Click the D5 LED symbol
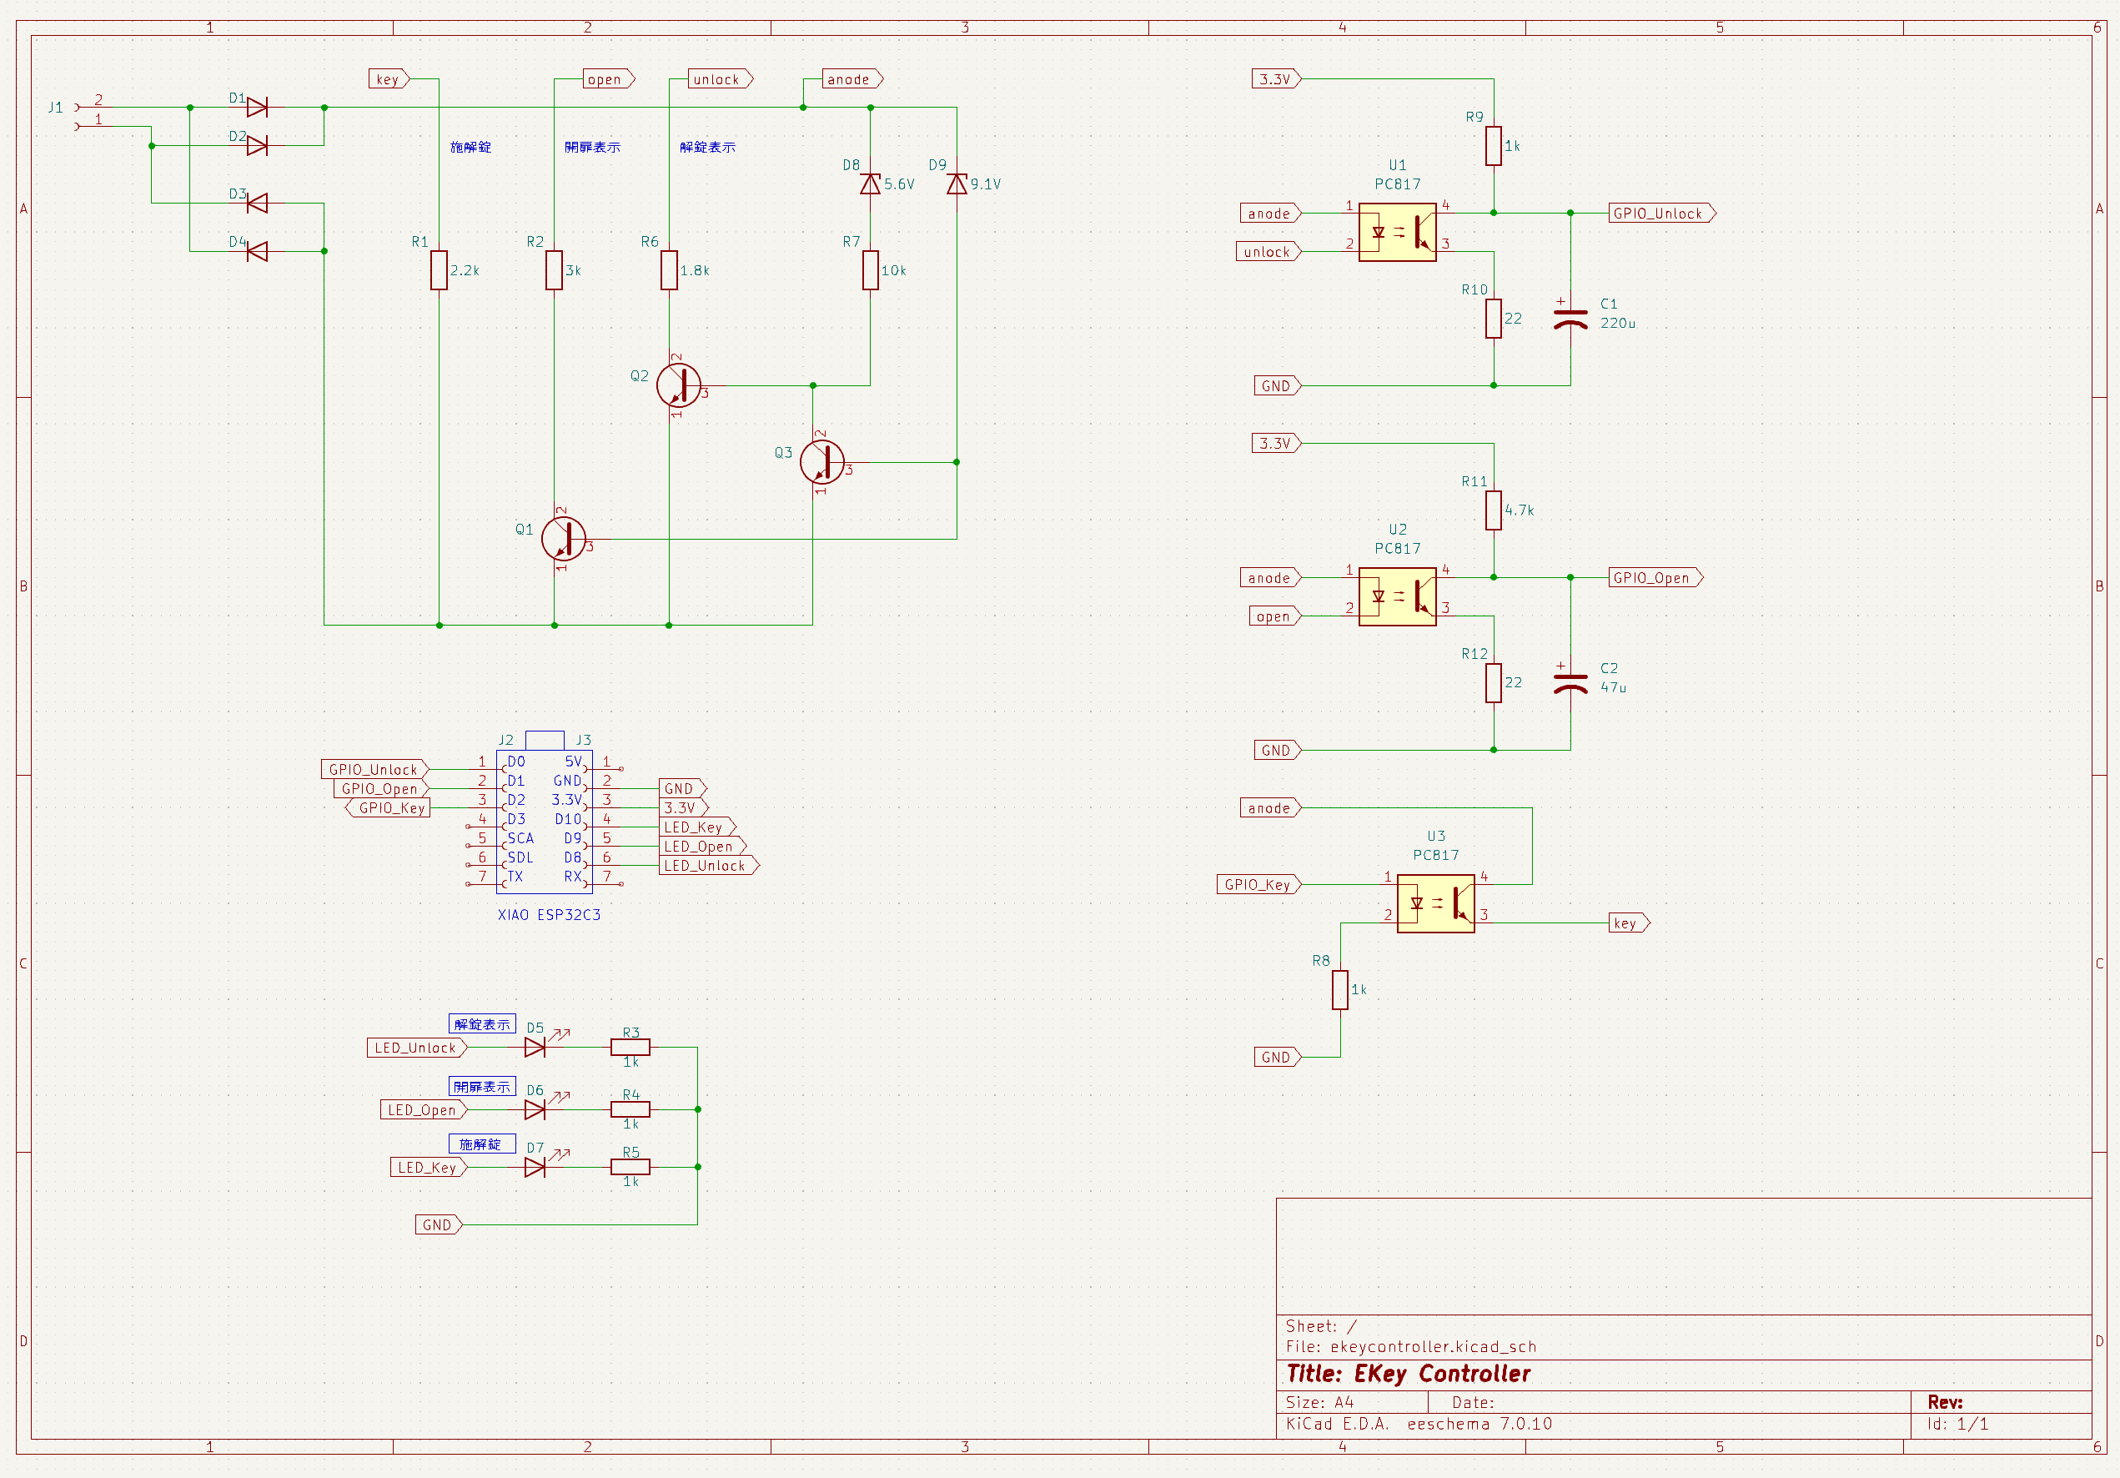Image resolution: width=2120 pixels, height=1478 pixels. [535, 1047]
